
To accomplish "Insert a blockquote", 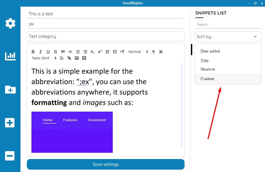I will 63,52.
